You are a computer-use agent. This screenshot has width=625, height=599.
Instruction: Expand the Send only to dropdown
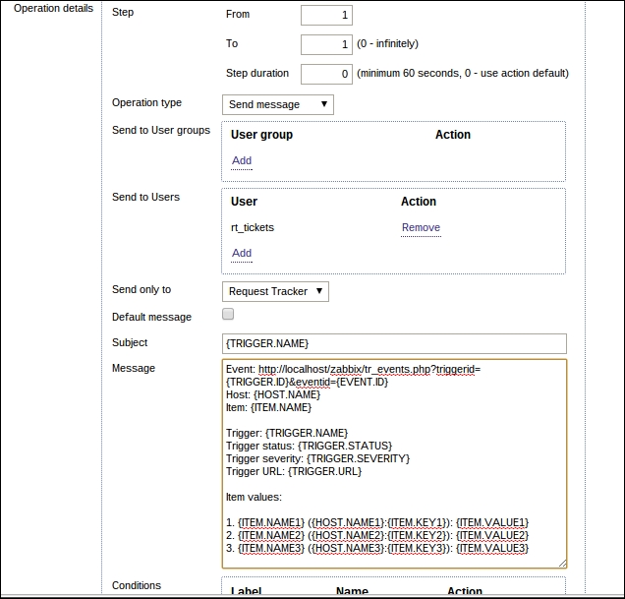click(x=274, y=291)
